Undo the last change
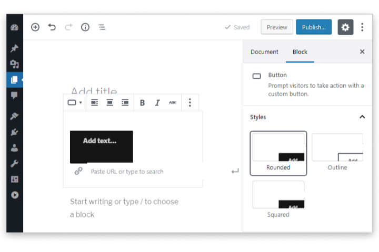 click(52, 27)
